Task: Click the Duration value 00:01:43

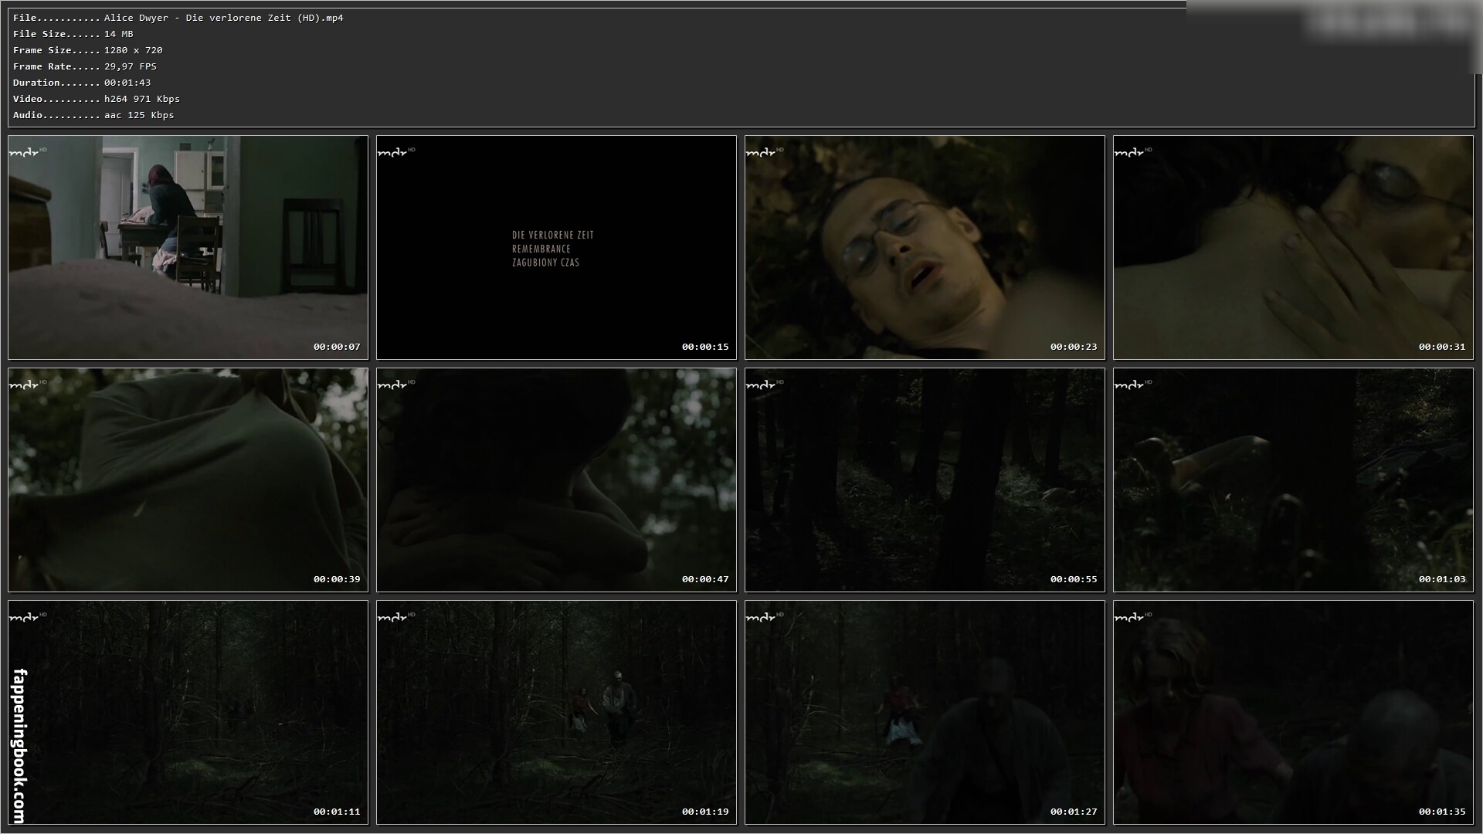Action: click(127, 83)
